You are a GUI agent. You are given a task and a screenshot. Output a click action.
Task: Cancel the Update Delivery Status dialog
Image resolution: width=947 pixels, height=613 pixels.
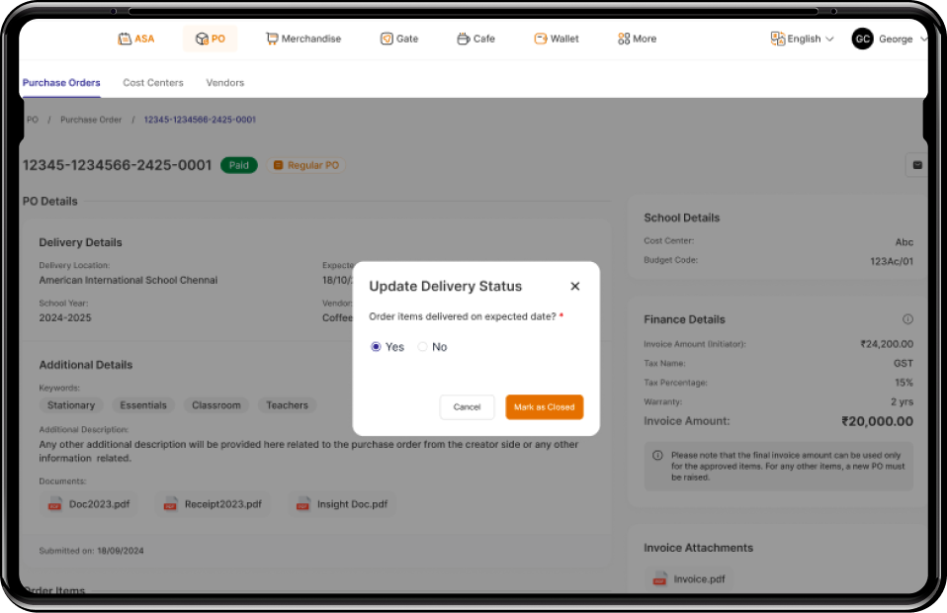(x=467, y=405)
